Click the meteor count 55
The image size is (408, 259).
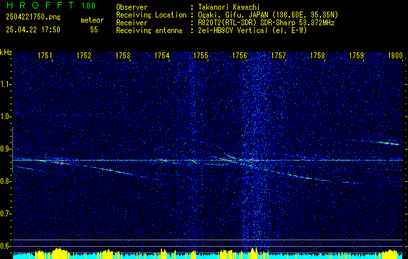coord(94,30)
